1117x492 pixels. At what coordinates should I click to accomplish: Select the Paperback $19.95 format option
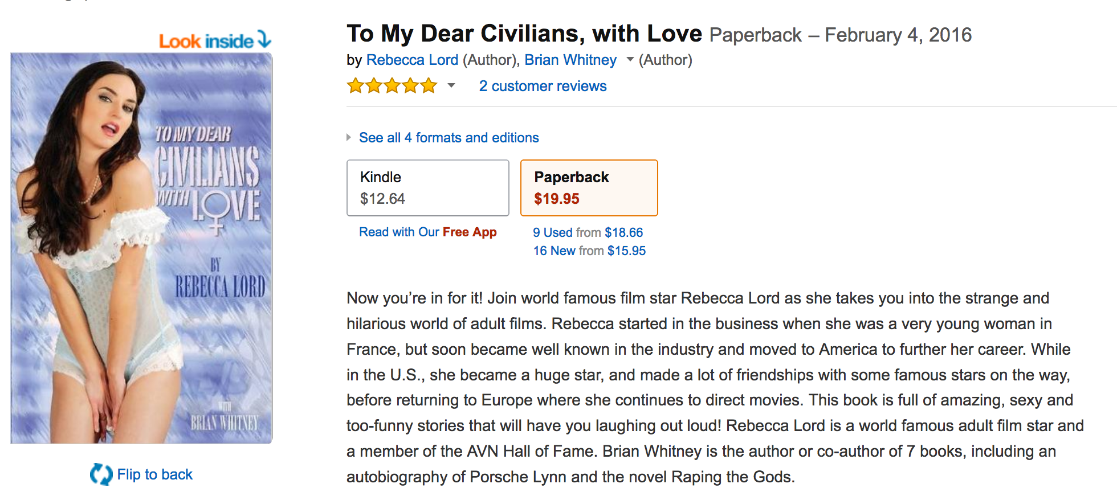point(589,188)
